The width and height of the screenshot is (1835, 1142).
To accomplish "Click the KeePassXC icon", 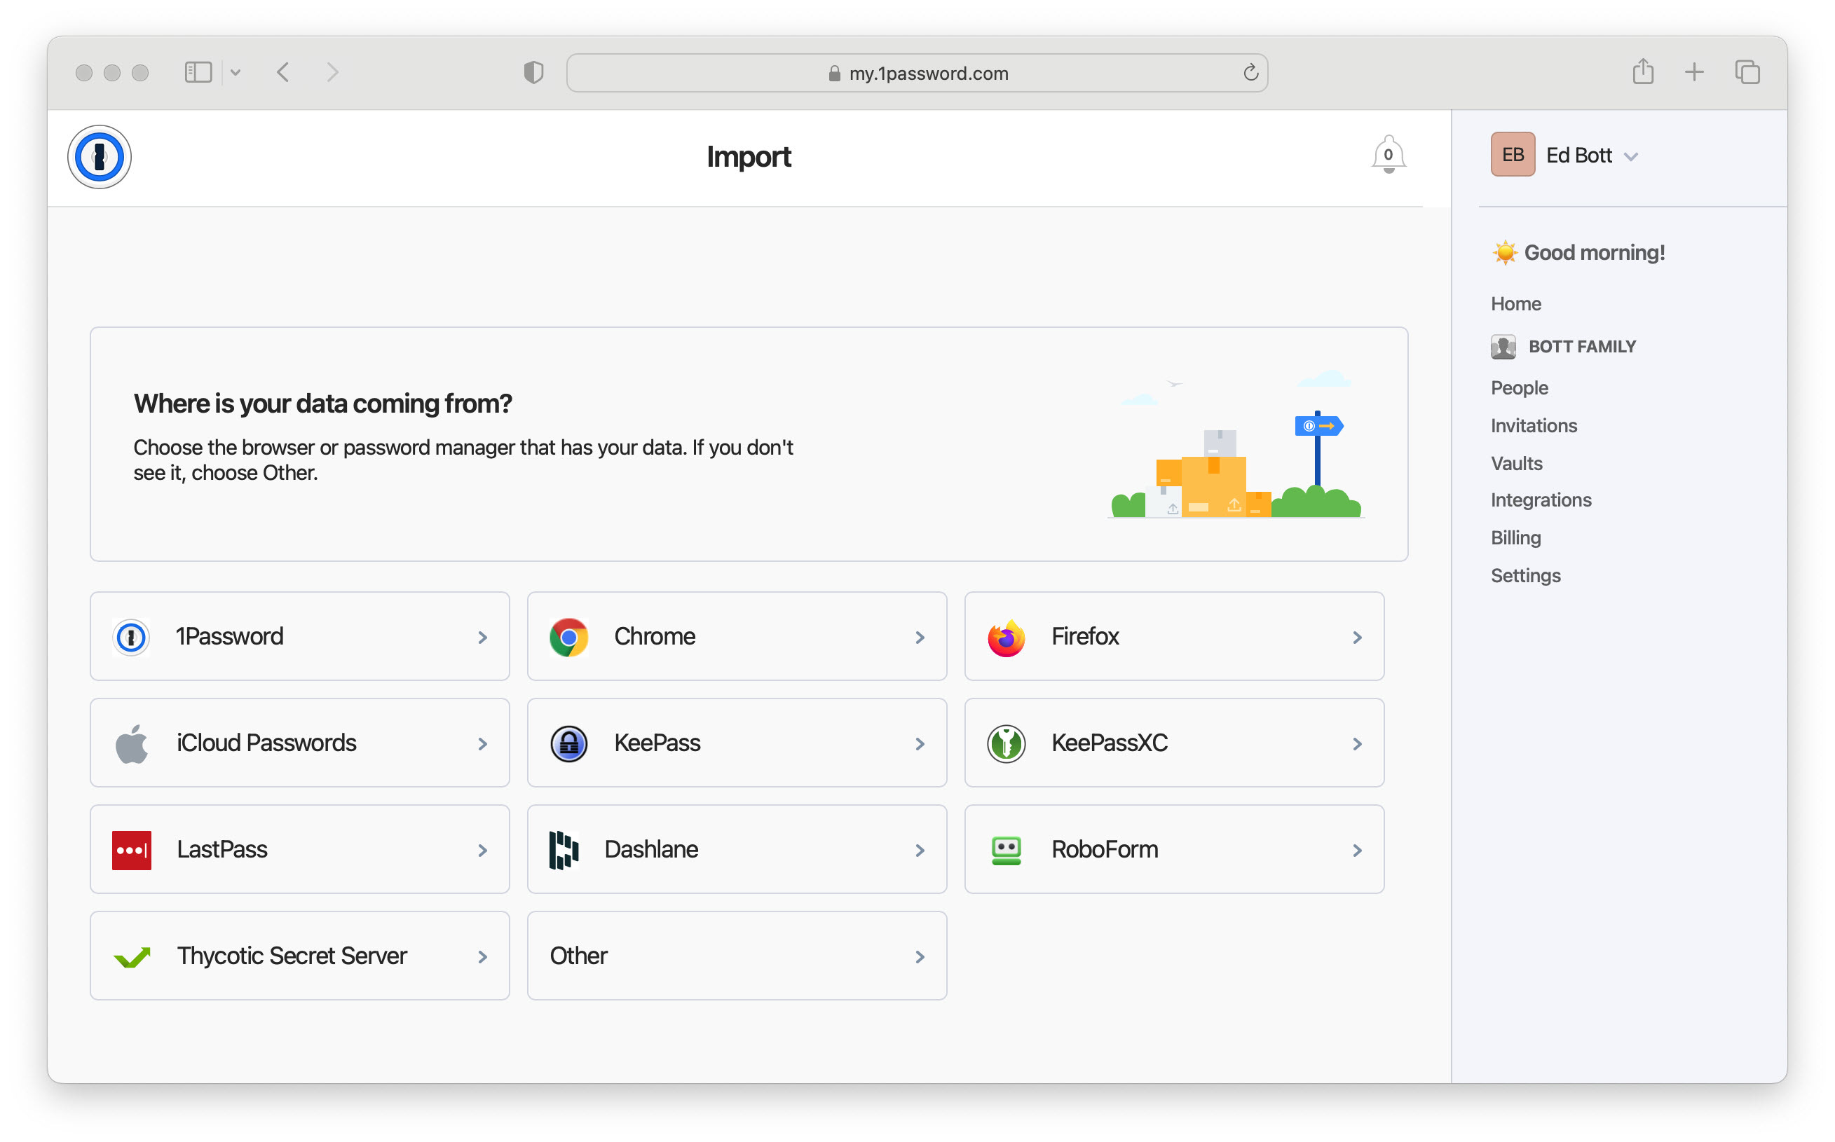I will (x=1007, y=743).
